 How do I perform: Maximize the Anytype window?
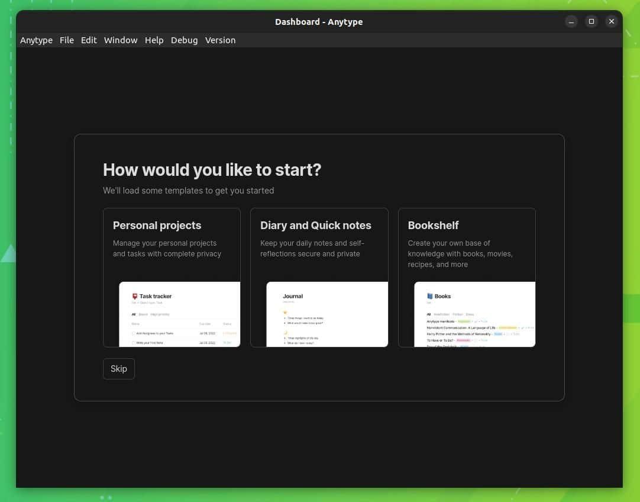click(x=591, y=21)
